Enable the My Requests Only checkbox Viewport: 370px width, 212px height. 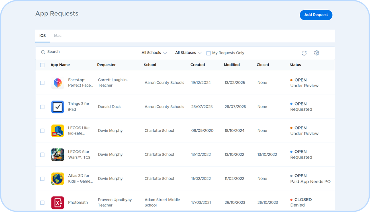pyautogui.click(x=208, y=53)
